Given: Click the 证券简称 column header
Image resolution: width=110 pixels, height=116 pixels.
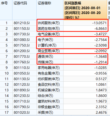Looking at the screenshot, I should [50, 10].
